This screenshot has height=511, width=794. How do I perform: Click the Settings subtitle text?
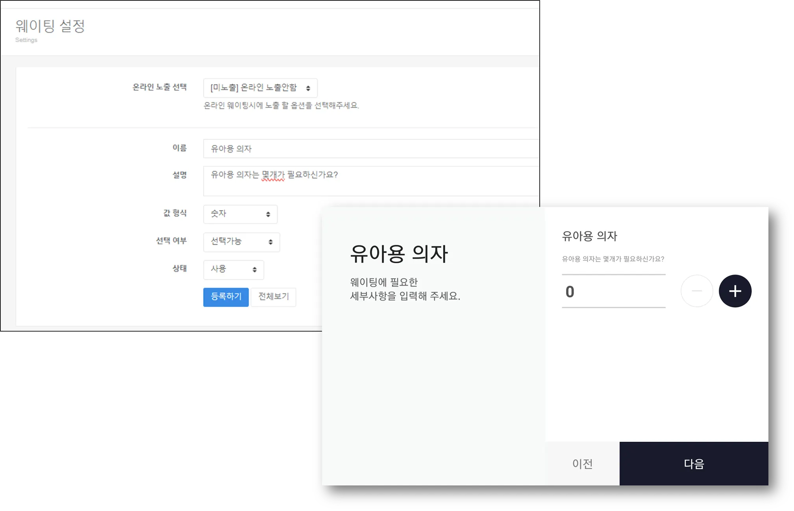(26, 40)
